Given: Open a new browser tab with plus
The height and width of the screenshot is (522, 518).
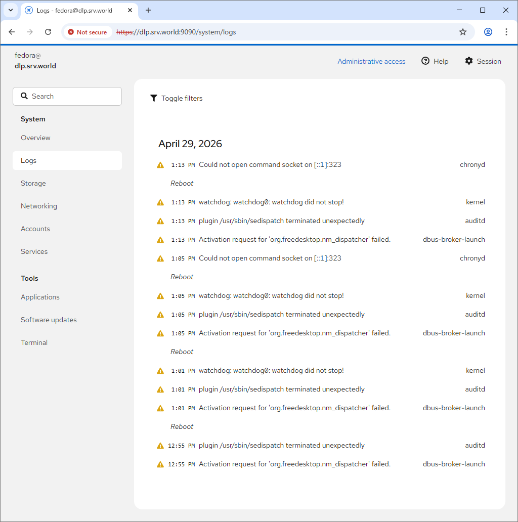Looking at the screenshot, I should (x=148, y=10).
